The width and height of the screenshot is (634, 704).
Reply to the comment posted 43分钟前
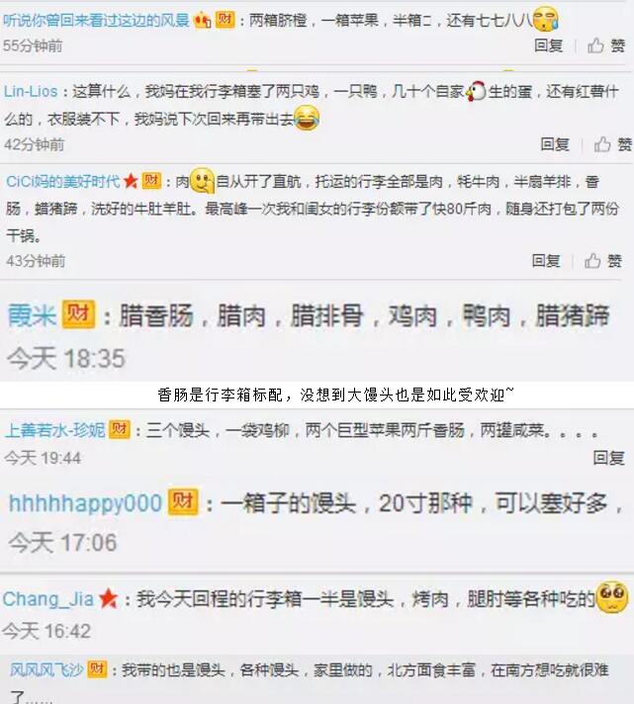pyautogui.click(x=546, y=261)
